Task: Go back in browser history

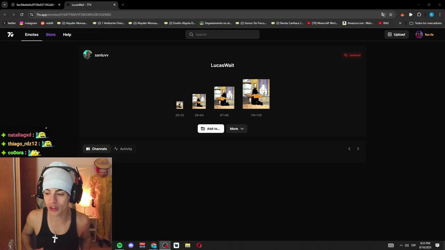Action: click(x=5, y=15)
